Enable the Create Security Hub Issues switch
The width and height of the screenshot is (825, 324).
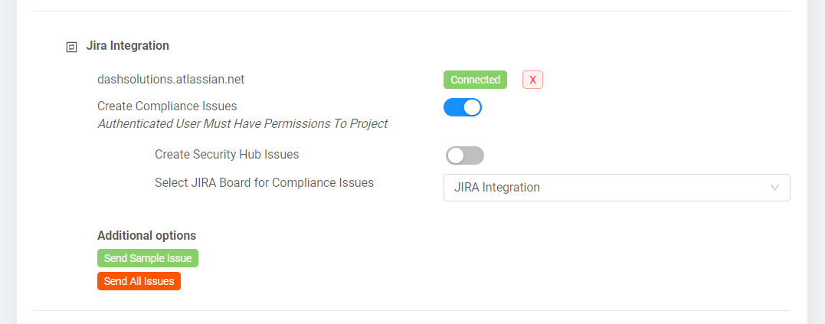click(464, 155)
